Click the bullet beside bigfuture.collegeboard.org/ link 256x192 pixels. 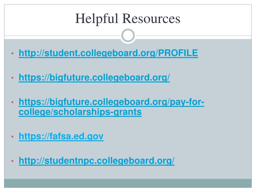point(12,78)
